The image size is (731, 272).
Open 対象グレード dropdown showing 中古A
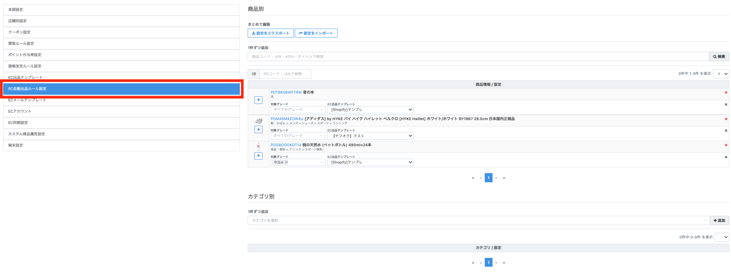point(298,162)
